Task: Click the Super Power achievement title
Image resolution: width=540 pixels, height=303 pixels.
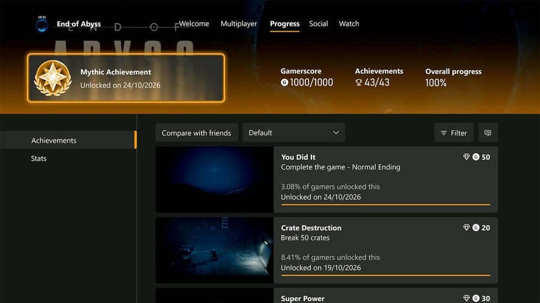Action: point(303,298)
